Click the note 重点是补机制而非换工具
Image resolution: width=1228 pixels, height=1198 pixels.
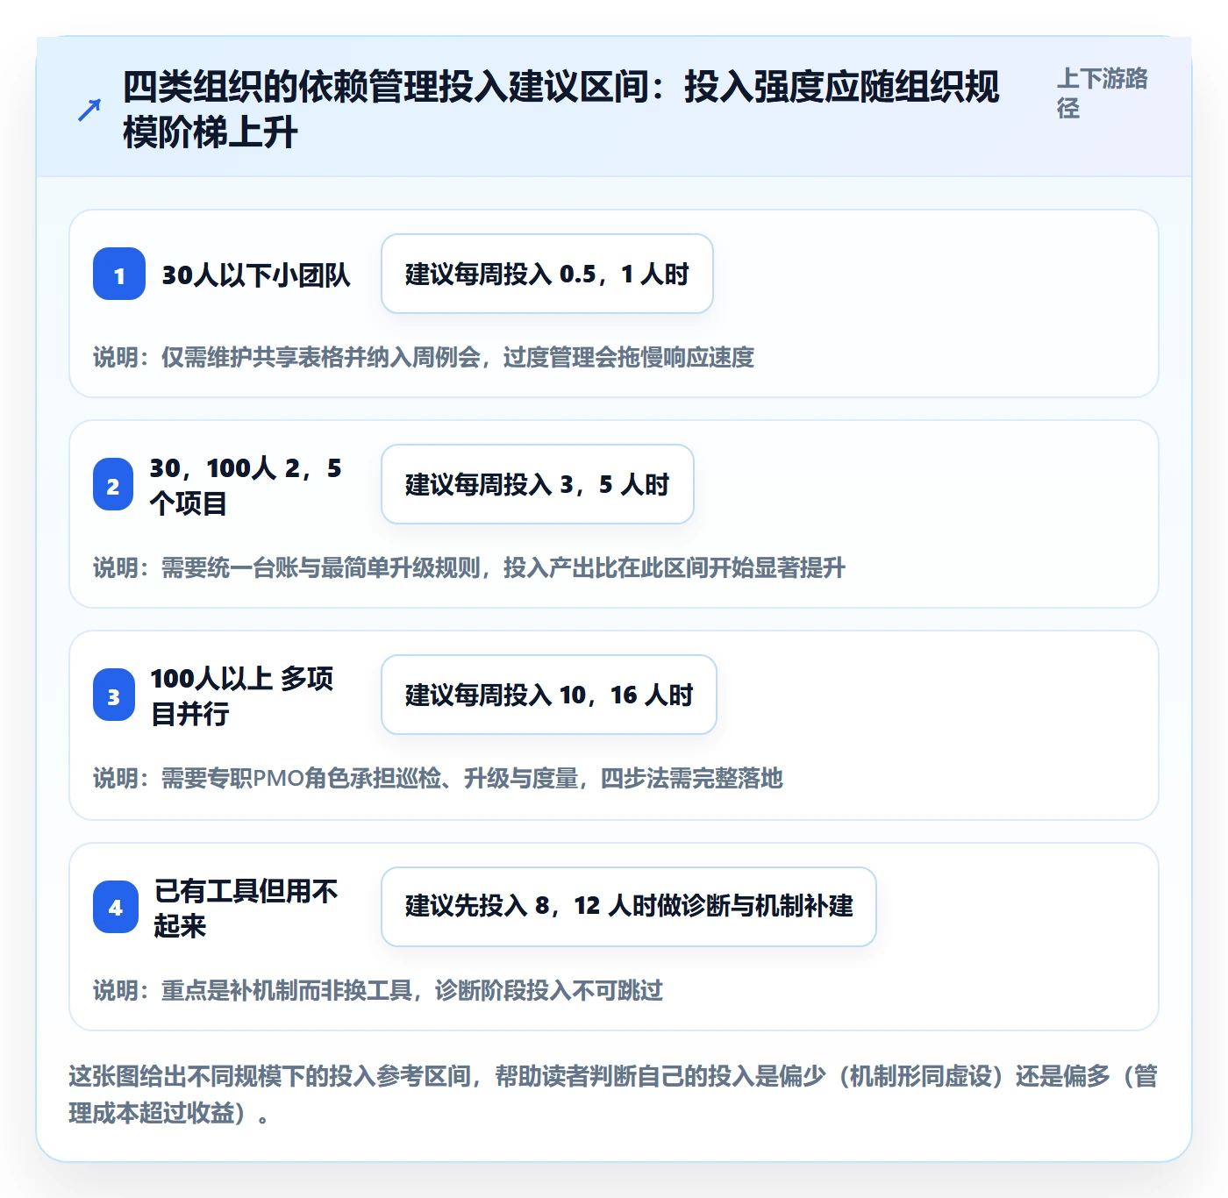378,991
